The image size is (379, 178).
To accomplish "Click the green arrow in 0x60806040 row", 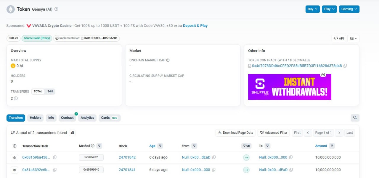I will pyautogui.click(x=246, y=170).
